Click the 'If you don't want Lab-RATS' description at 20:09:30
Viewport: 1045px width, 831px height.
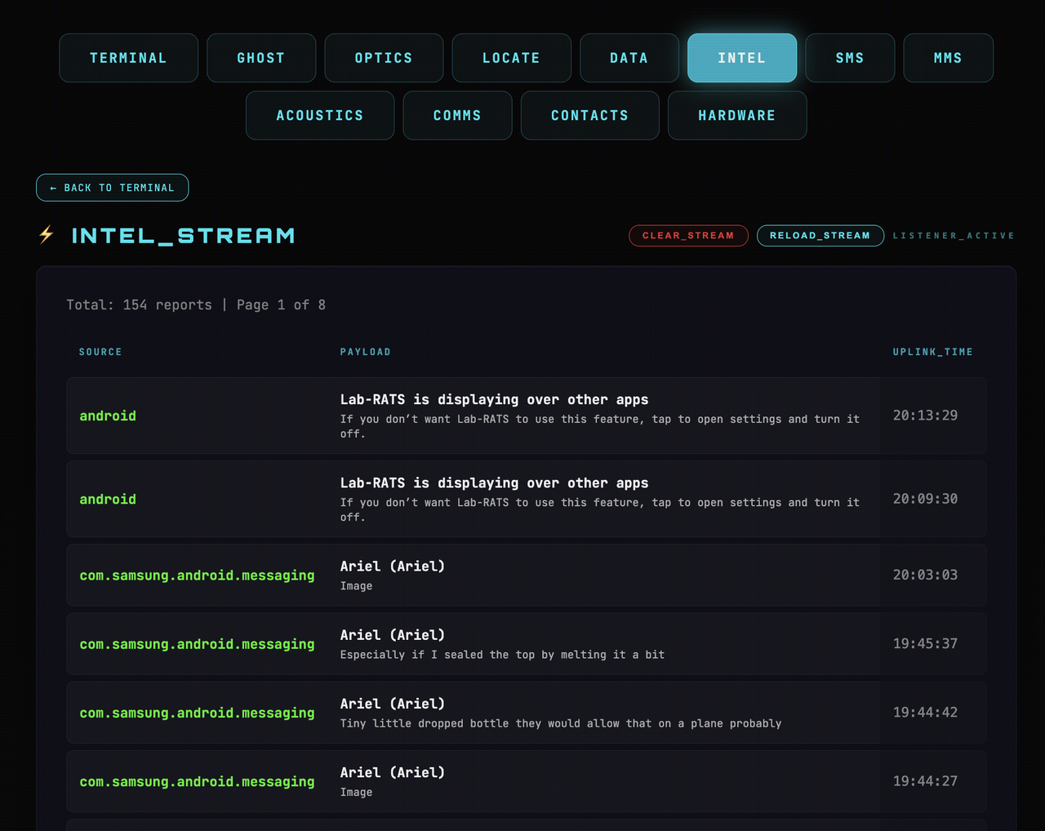click(x=600, y=509)
